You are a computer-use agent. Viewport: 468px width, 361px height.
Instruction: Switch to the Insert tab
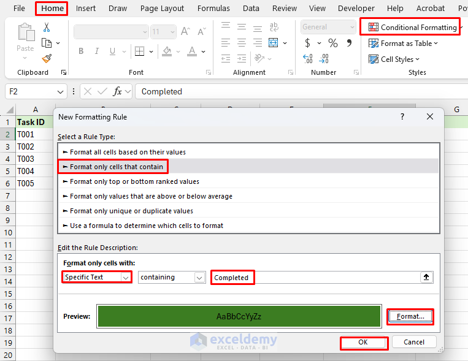pos(86,9)
